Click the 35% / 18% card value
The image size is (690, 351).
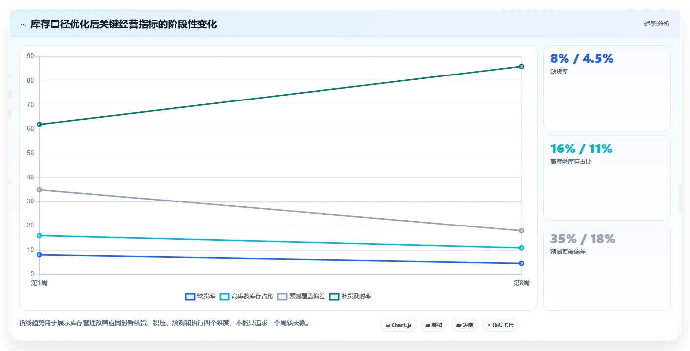583,239
